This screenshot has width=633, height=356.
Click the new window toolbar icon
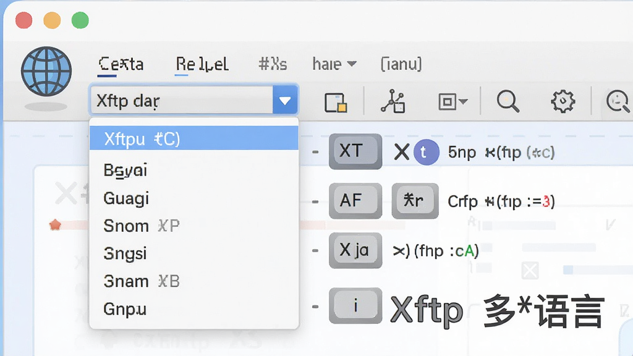336,102
